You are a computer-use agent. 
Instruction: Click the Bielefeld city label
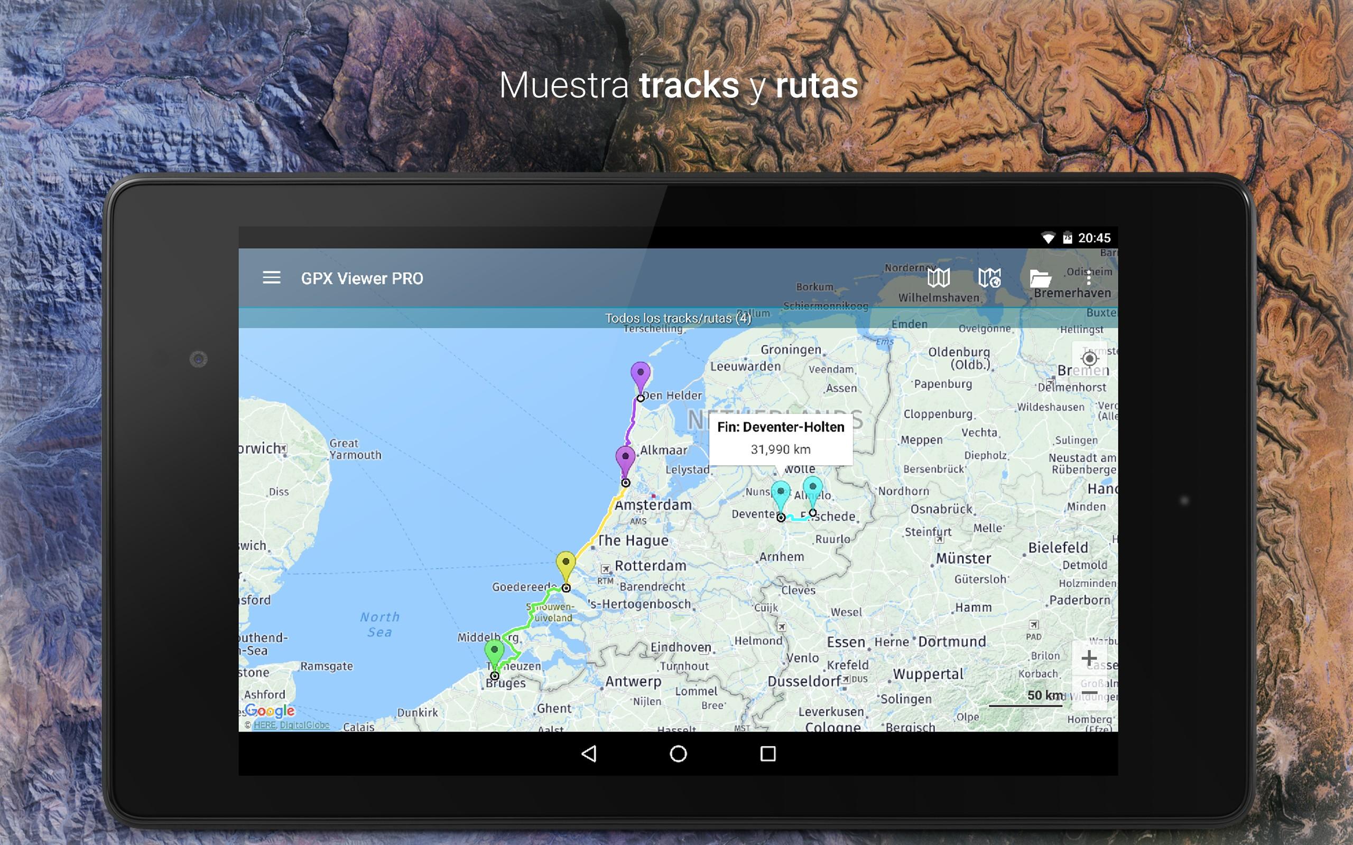pos(1058,548)
